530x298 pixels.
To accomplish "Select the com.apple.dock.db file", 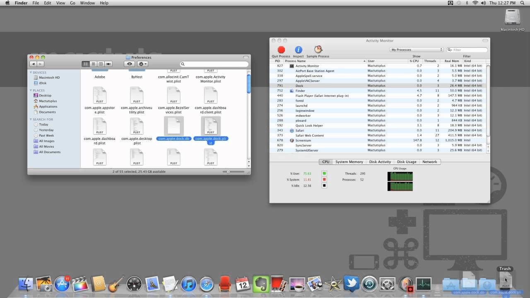I will (x=173, y=129).
